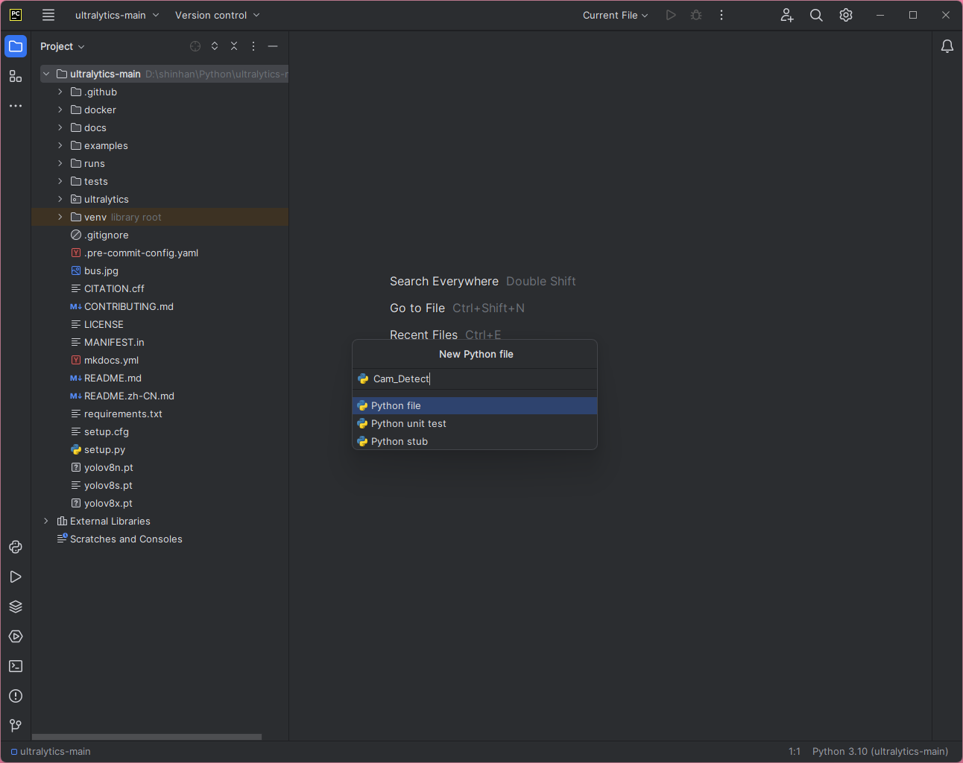Click the 1:1 line column indicator
The width and height of the screenshot is (963, 763).
tap(795, 751)
